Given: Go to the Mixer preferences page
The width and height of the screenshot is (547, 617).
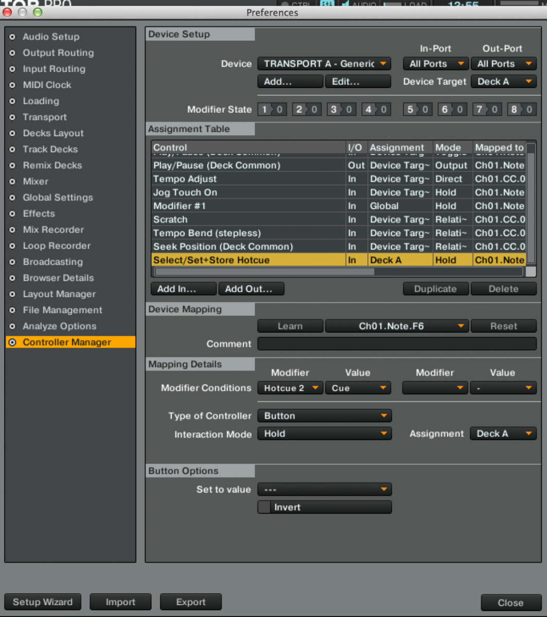Looking at the screenshot, I should (x=36, y=182).
